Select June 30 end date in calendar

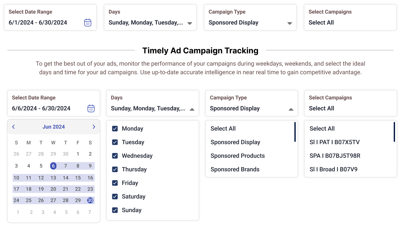(x=90, y=200)
